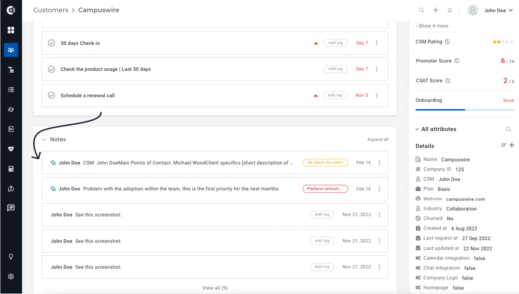Add tag to Schedule a renewal call

pos(335,95)
